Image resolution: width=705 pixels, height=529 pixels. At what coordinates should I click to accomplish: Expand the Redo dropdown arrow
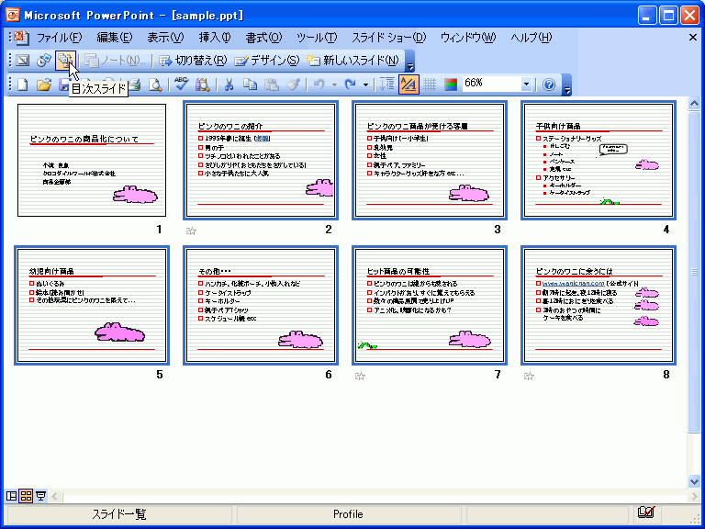pos(365,84)
